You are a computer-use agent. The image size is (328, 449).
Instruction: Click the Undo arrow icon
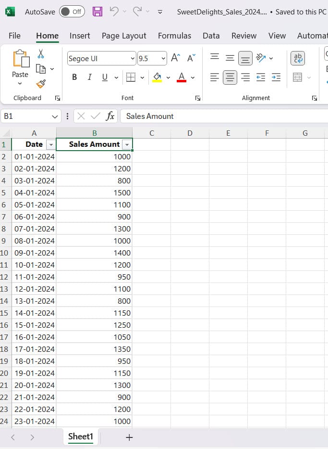click(x=114, y=12)
